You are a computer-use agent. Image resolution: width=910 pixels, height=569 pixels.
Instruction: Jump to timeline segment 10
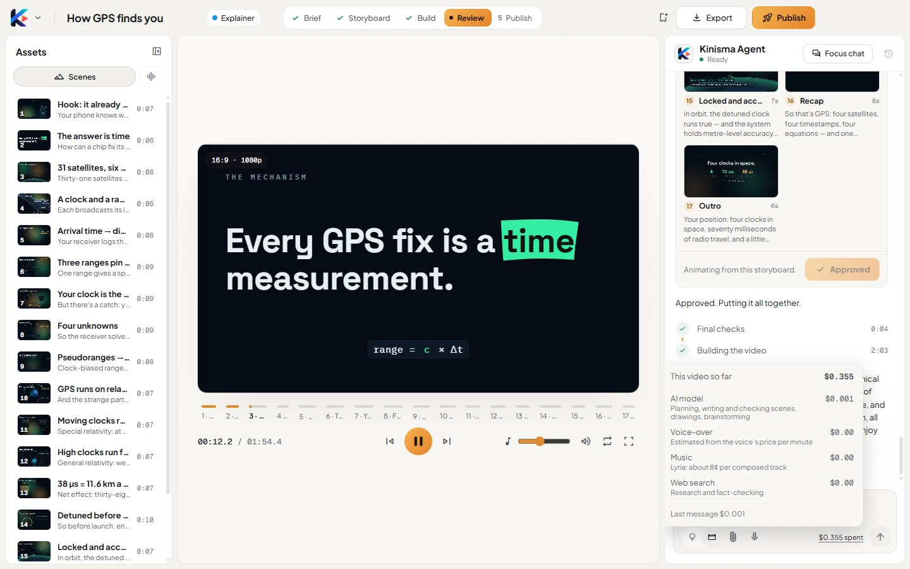pyautogui.click(x=447, y=411)
